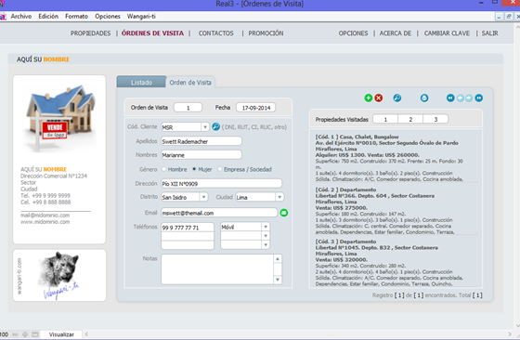
Task: Click the blue search magnifier icon in toolbar
Action: [397, 98]
